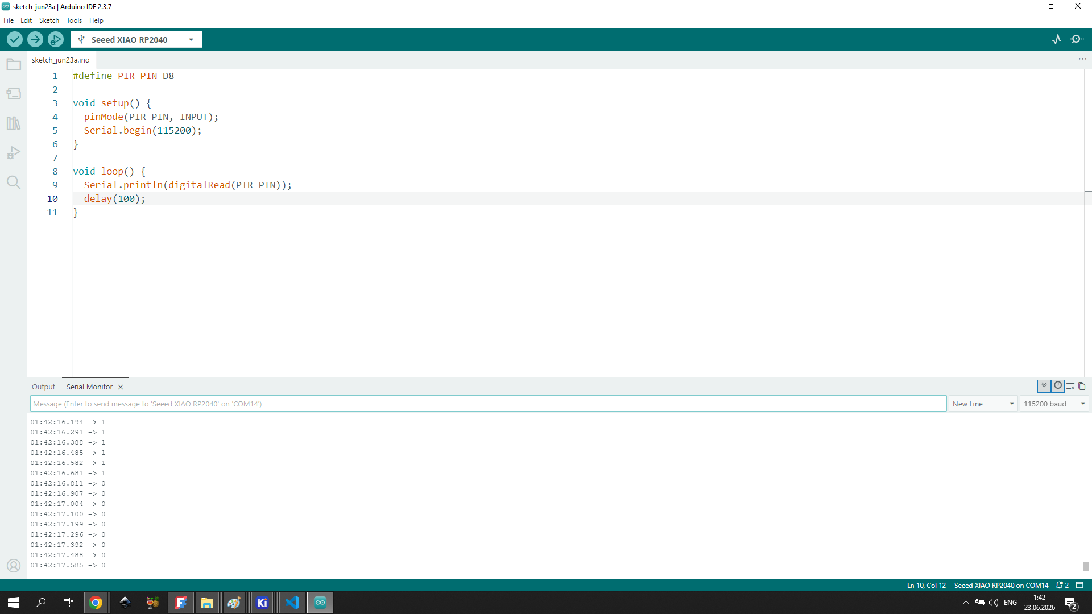This screenshot has height=614, width=1092.
Task: Toggle timestamp display in Serial Monitor
Action: point(1058,386)
